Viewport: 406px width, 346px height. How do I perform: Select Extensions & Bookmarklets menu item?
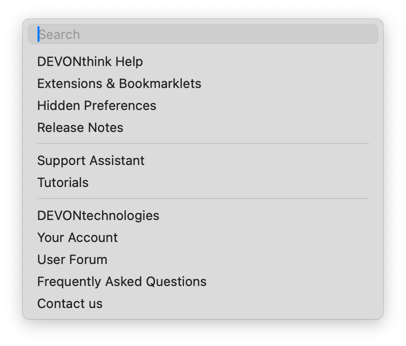click(x=119, y=83)
